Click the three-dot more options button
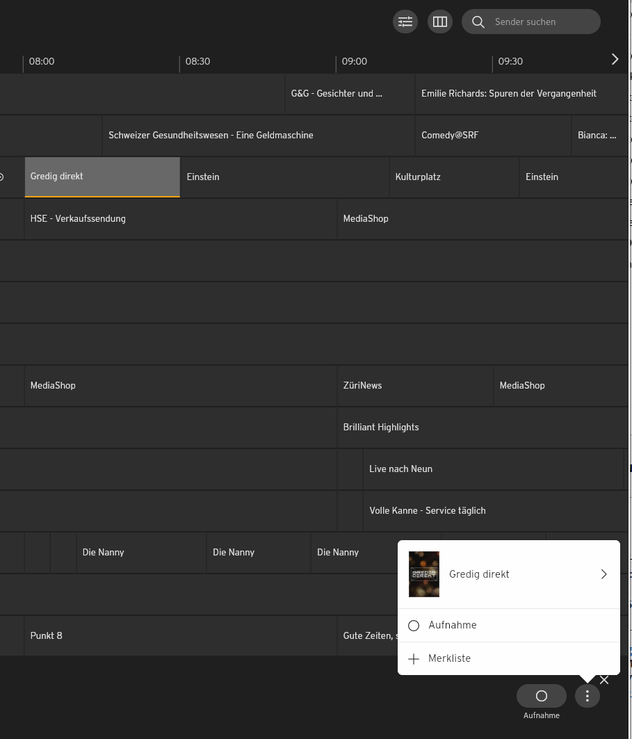The height and width of the screenshot is (739, 632). (588, 696)
